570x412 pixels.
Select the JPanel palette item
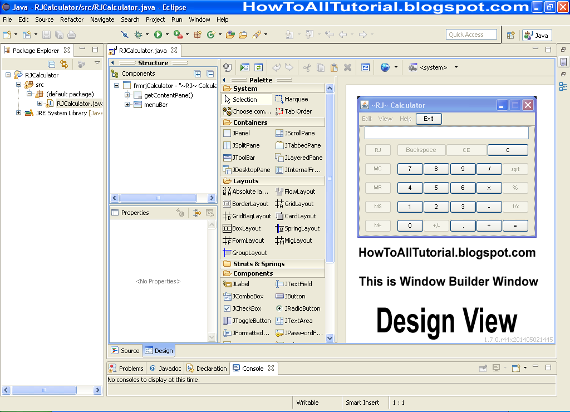[237, 133]
